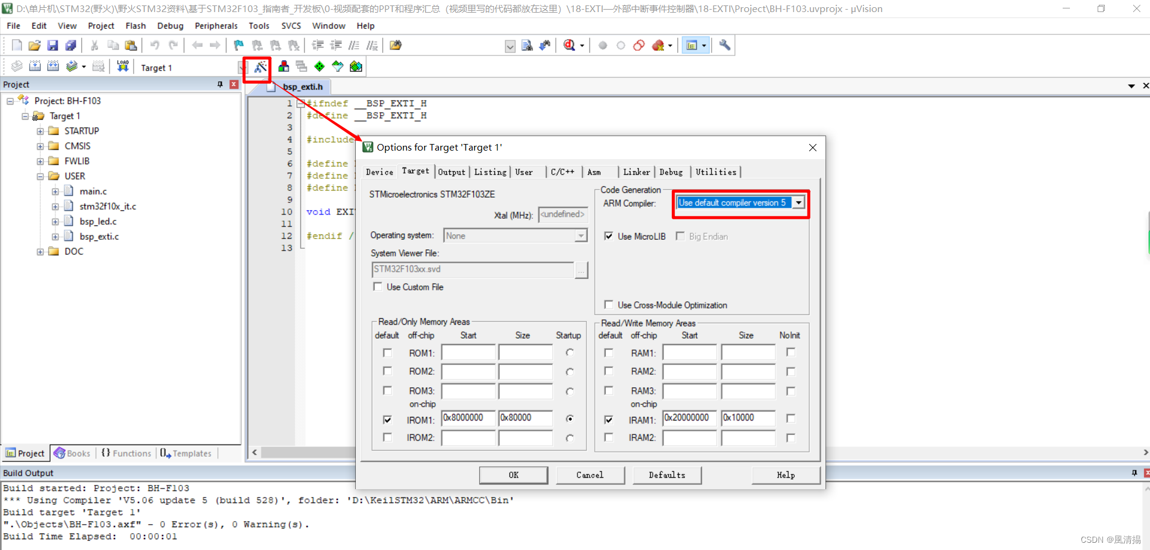
Task: Insert/remove bookmark flag icon
Action: tap(239, 45)
